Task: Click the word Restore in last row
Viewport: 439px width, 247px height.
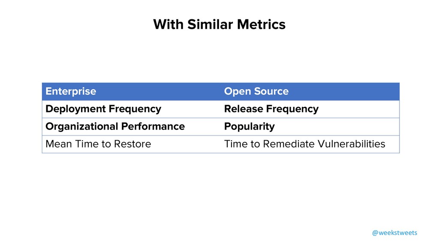Action: pos(132,144)
